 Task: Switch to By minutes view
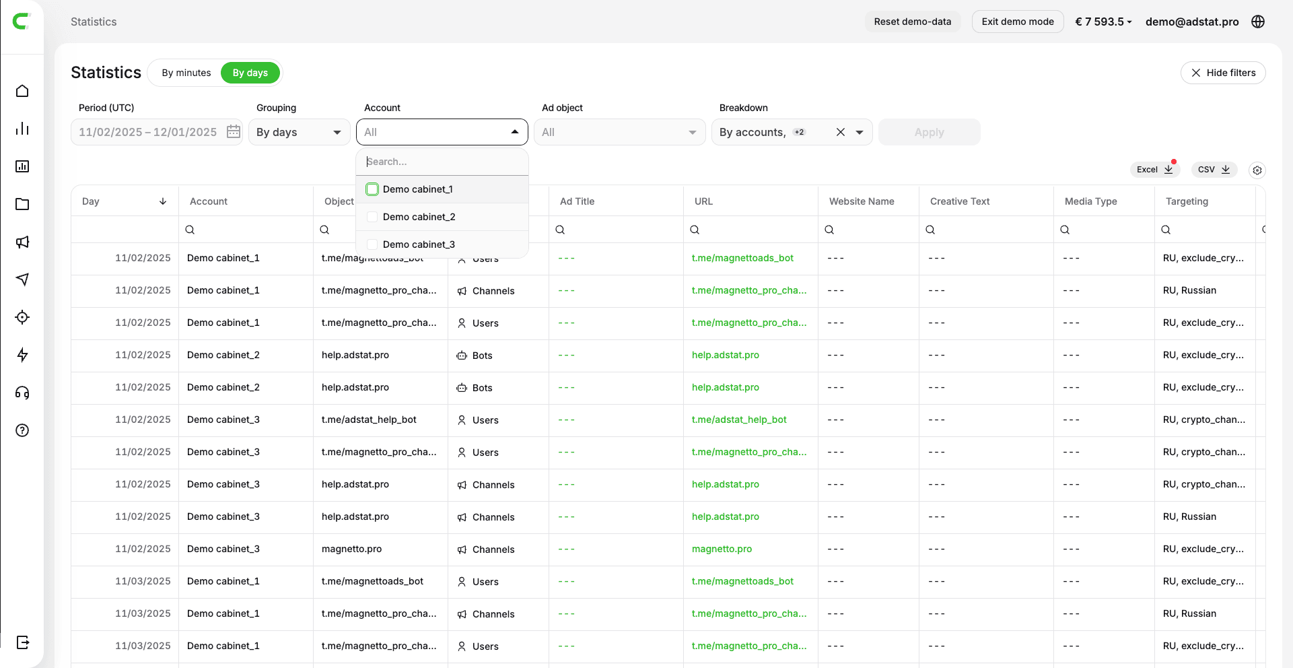coord(186,73)
